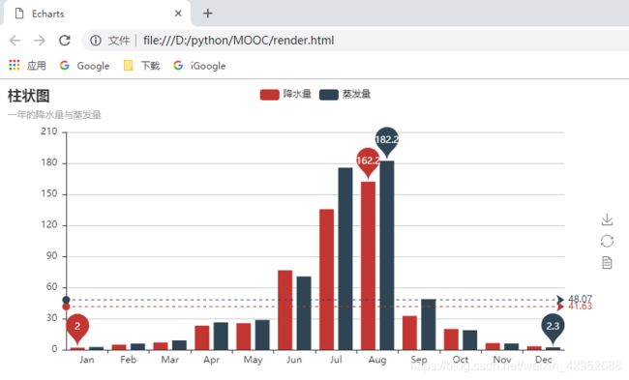This screenshot has width=629, height=380.
Task: Click the 210 y-axis label
Action: (x=49, y=132)
